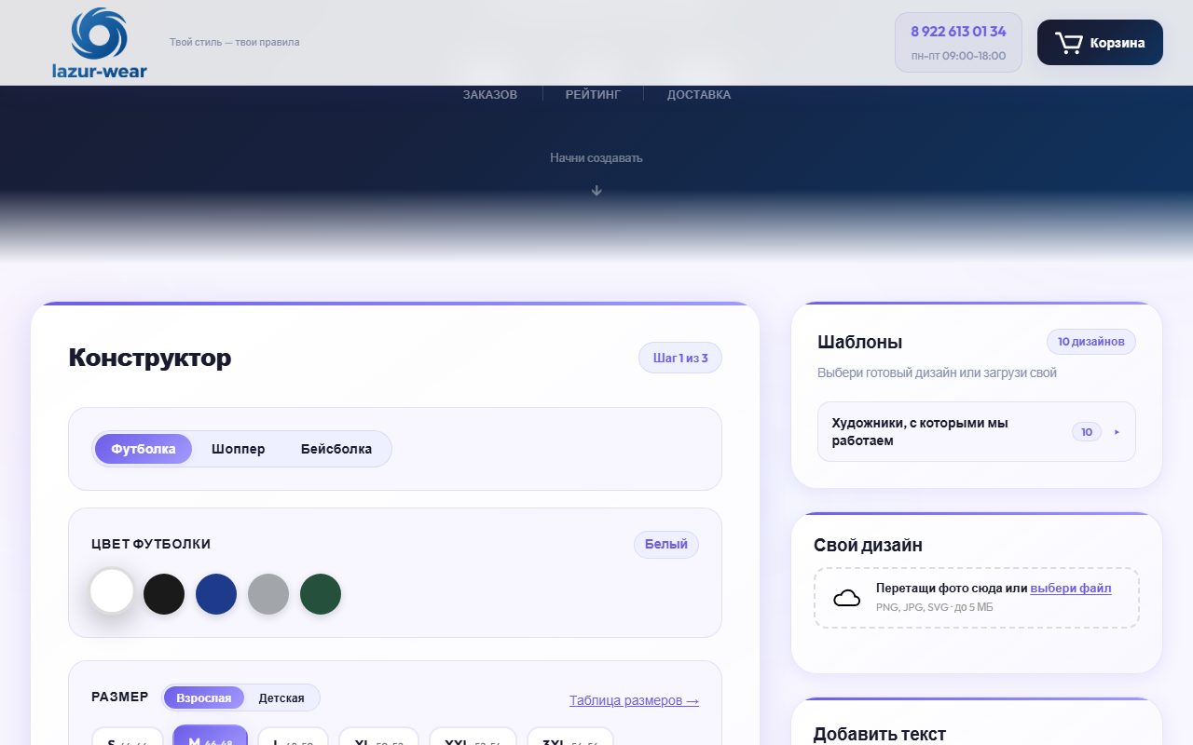Click the text Выбери готовый дизайн или загрузи свой

pyautogui.click(x=937, y=372)
